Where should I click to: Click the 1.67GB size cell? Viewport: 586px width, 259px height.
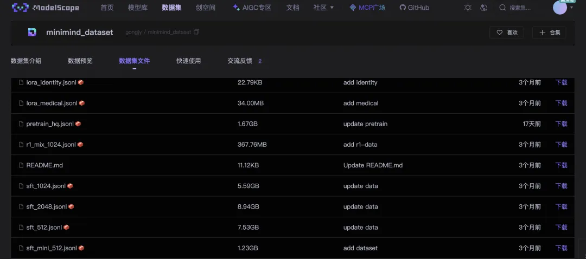247,124
